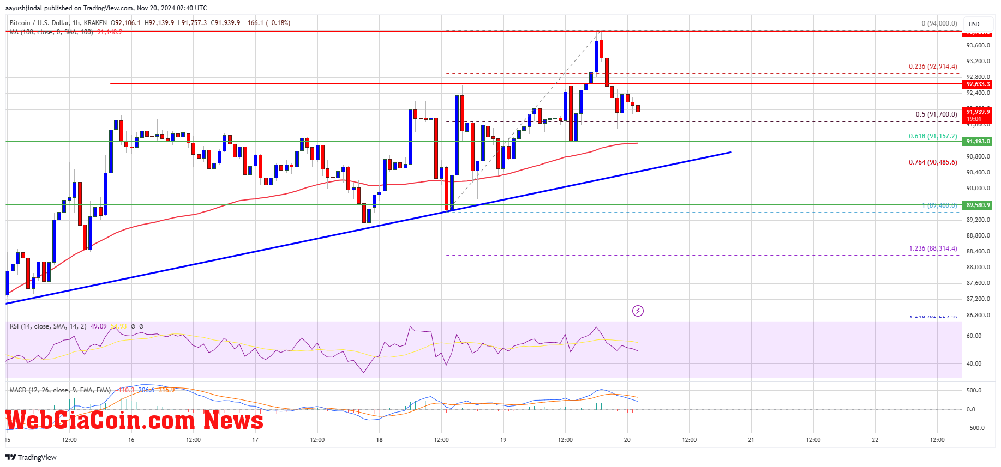Click the date label 16 on time axis
The height and width of the screenshot is (467, 1001).
point(131,440)
